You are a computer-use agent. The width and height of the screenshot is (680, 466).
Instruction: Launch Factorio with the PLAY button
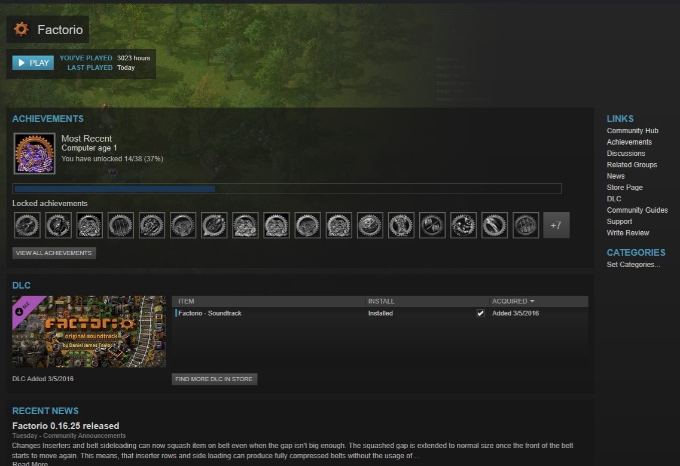coord(33,63)
